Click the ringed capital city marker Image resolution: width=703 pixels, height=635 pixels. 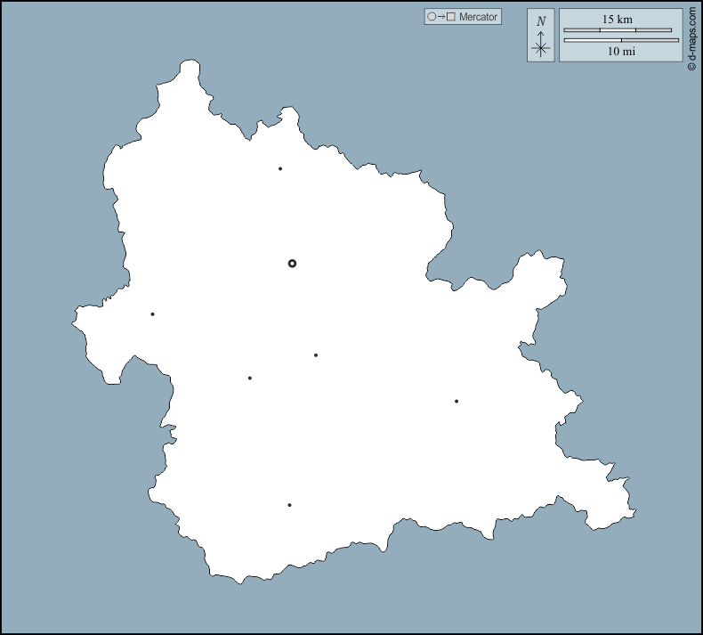point(292,264)
